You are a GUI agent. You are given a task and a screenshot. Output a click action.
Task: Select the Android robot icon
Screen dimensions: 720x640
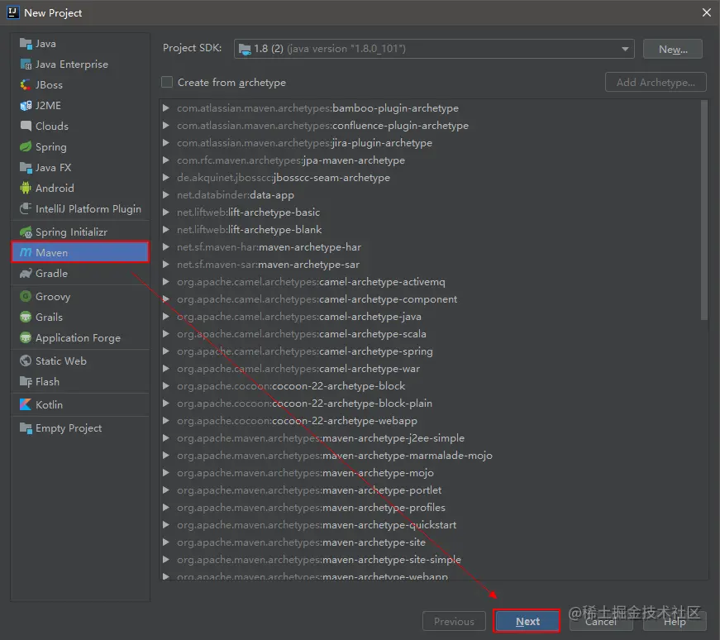point(26,188)
